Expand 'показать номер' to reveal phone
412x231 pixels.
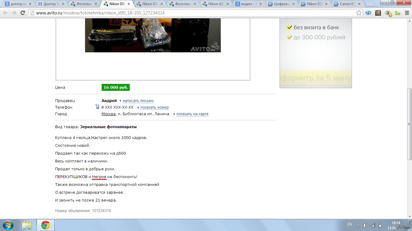click(x=154, y=107)
